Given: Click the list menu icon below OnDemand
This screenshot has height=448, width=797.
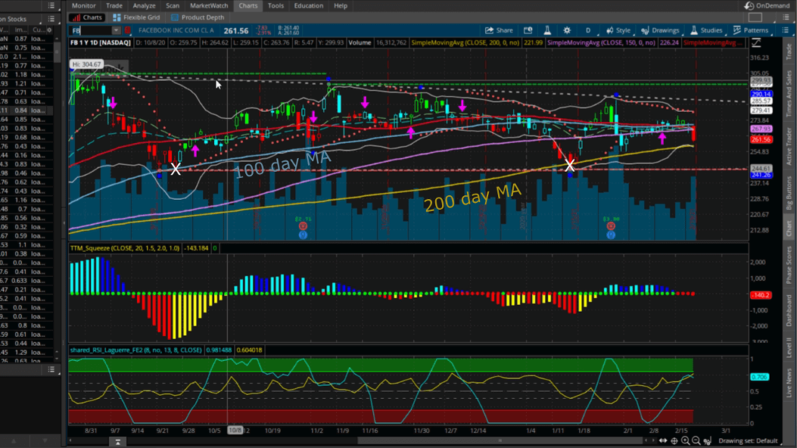Looking at the screenshot, I should [785, 17].
